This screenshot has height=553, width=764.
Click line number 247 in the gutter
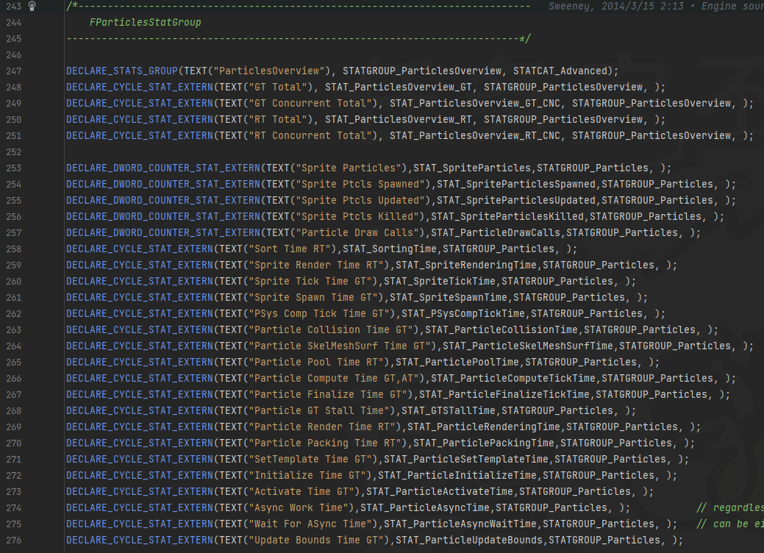(x=14, y=71)
